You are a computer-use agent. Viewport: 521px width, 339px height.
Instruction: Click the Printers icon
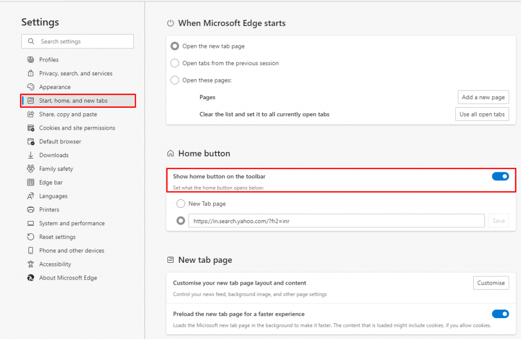[31, 209]
